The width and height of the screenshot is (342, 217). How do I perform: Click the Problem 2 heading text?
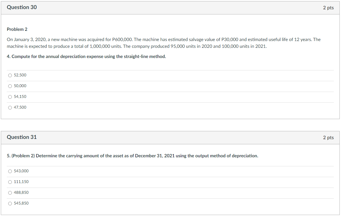pos(17,29)
